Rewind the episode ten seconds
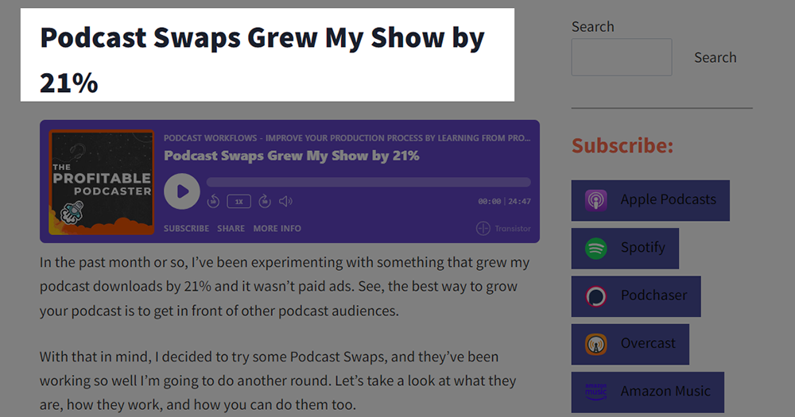 click(x=213, y=202)
